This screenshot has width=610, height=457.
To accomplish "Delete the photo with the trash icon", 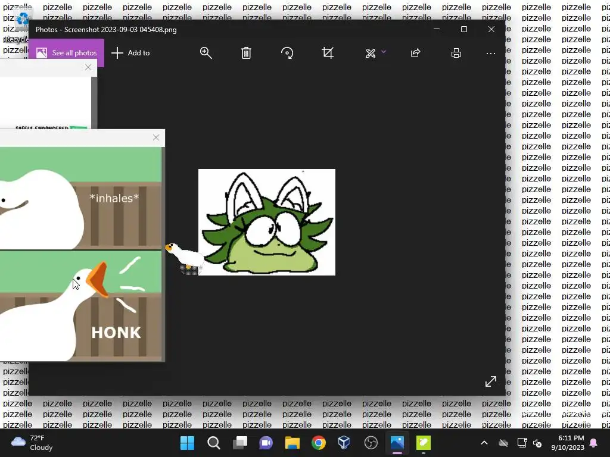I will pyautogui.click(x=246, y=53).
